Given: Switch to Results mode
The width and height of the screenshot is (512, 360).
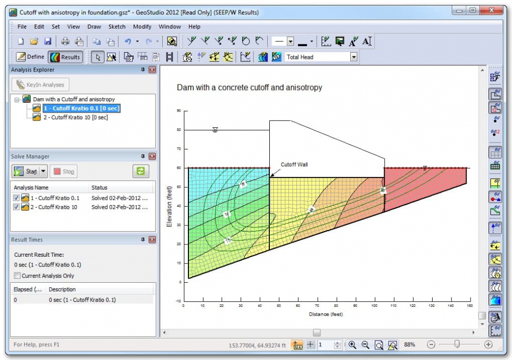Looking at the screenshot, I should (x=66, y=57).
